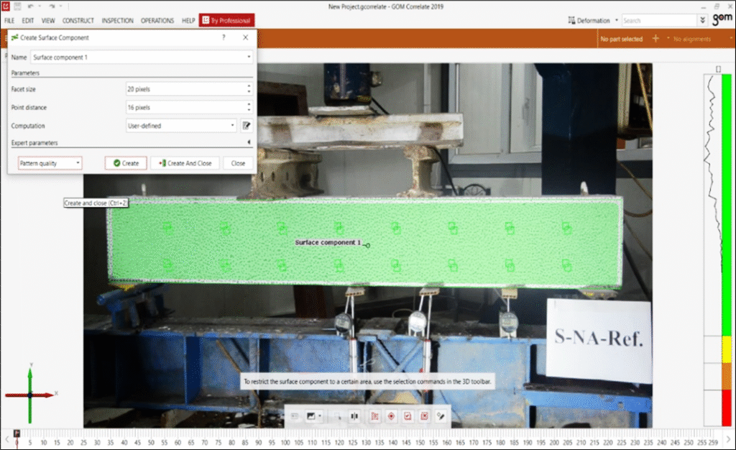Click the plus alignment icon in the orange bar

(x=655, y=39)
